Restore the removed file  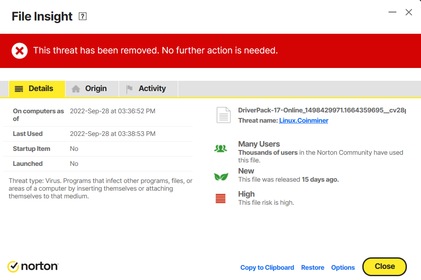313,268
